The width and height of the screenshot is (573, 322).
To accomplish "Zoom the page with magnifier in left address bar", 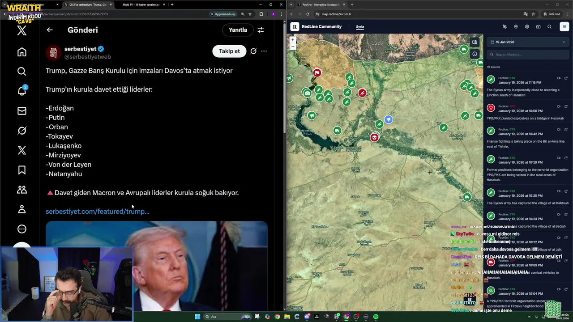I will [243, 14].
